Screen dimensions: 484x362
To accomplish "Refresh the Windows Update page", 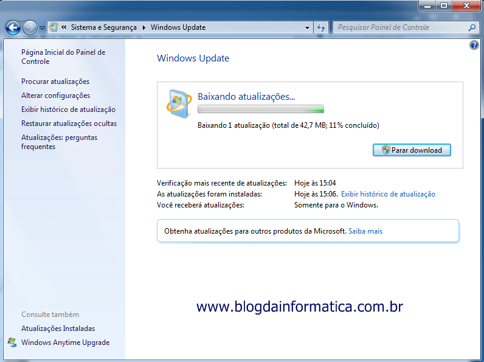I will point(321,27).
